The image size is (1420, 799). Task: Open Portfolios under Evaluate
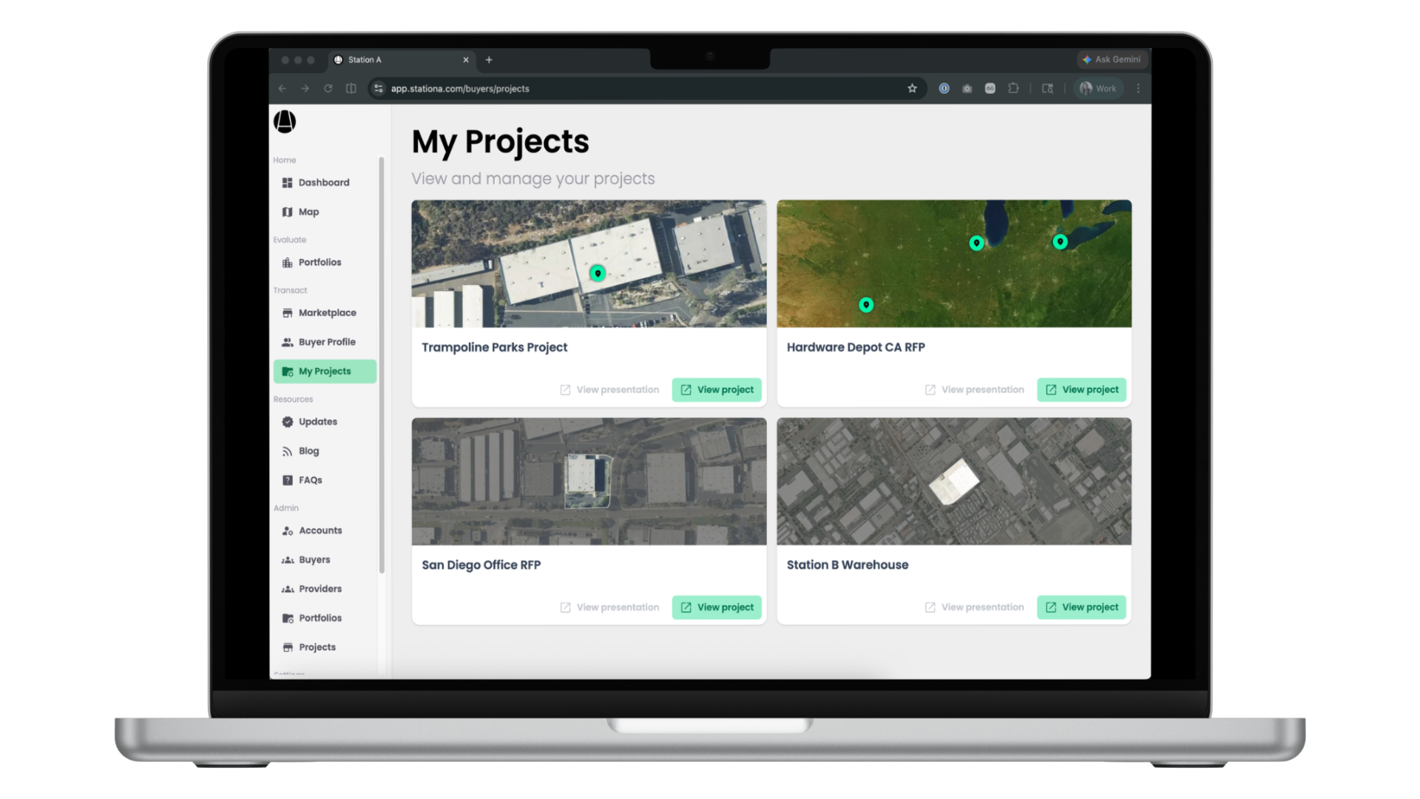(319, 262)
